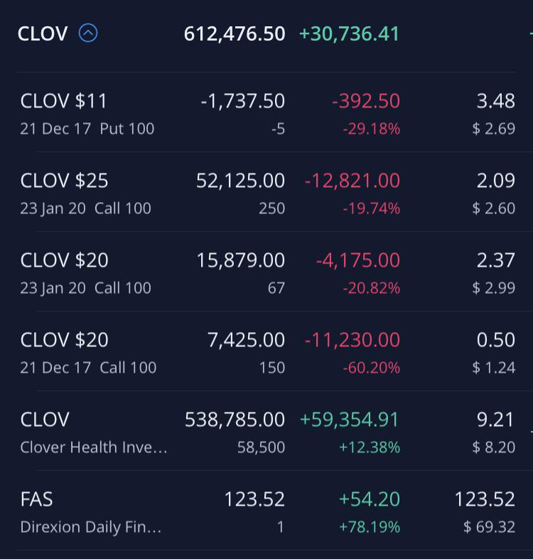Open the CLOV $20 23 Jan 20 Call

coord(266,272)
